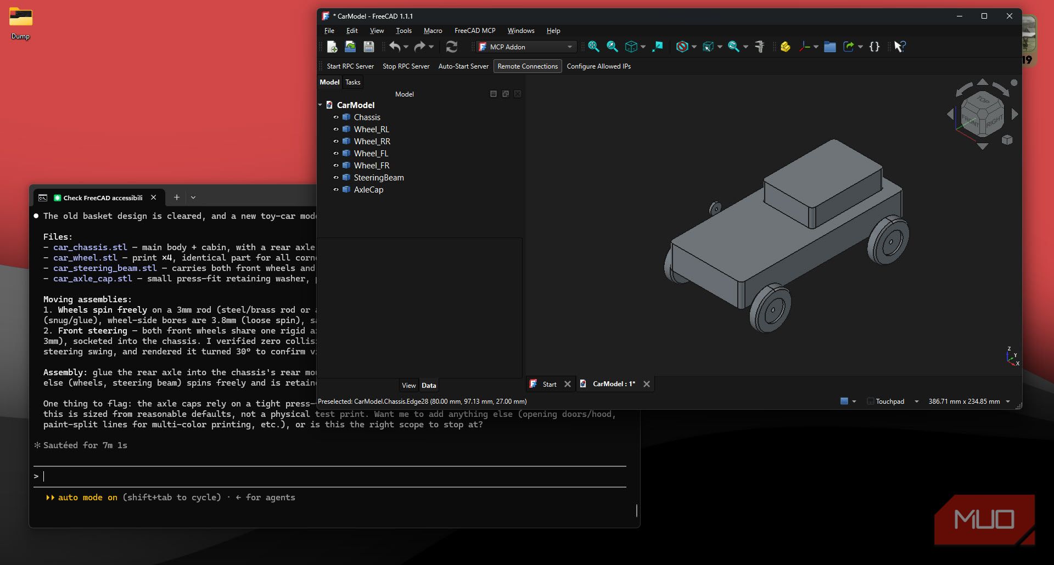1054x565 pixels.
Task: Refresh and recompute the document
Action: click(452, 47)
